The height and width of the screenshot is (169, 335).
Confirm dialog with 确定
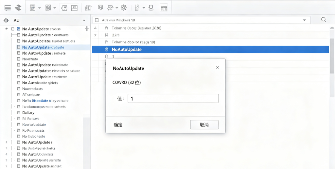click(118, 125)
